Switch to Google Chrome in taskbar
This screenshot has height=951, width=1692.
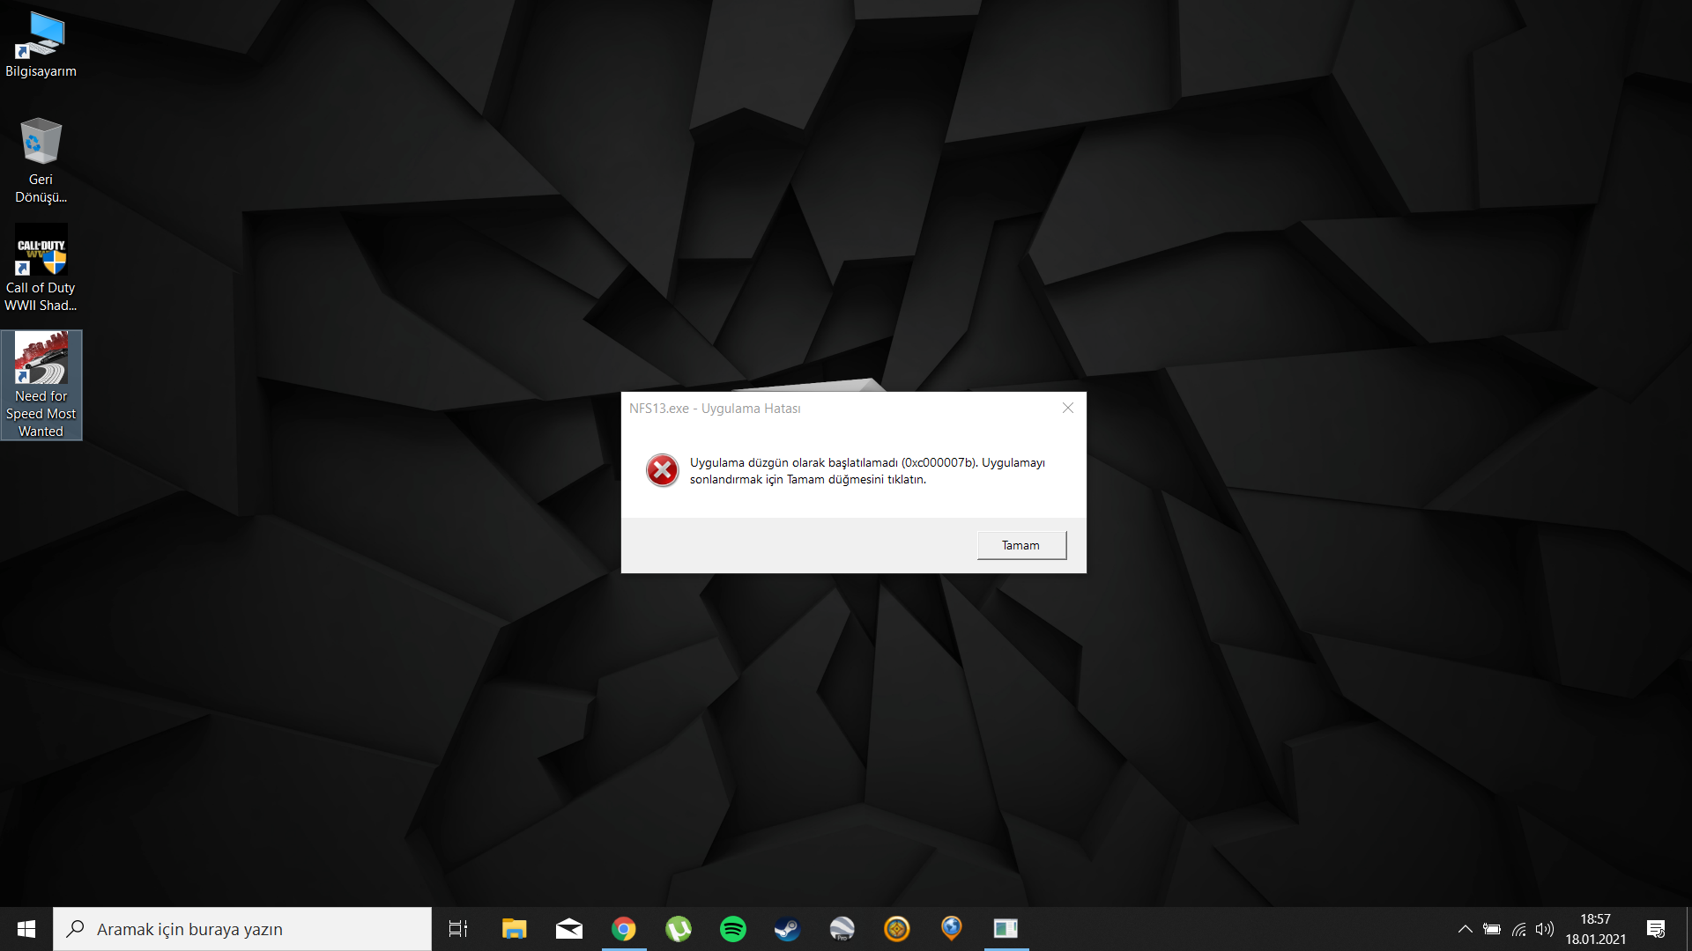point(624,929)
